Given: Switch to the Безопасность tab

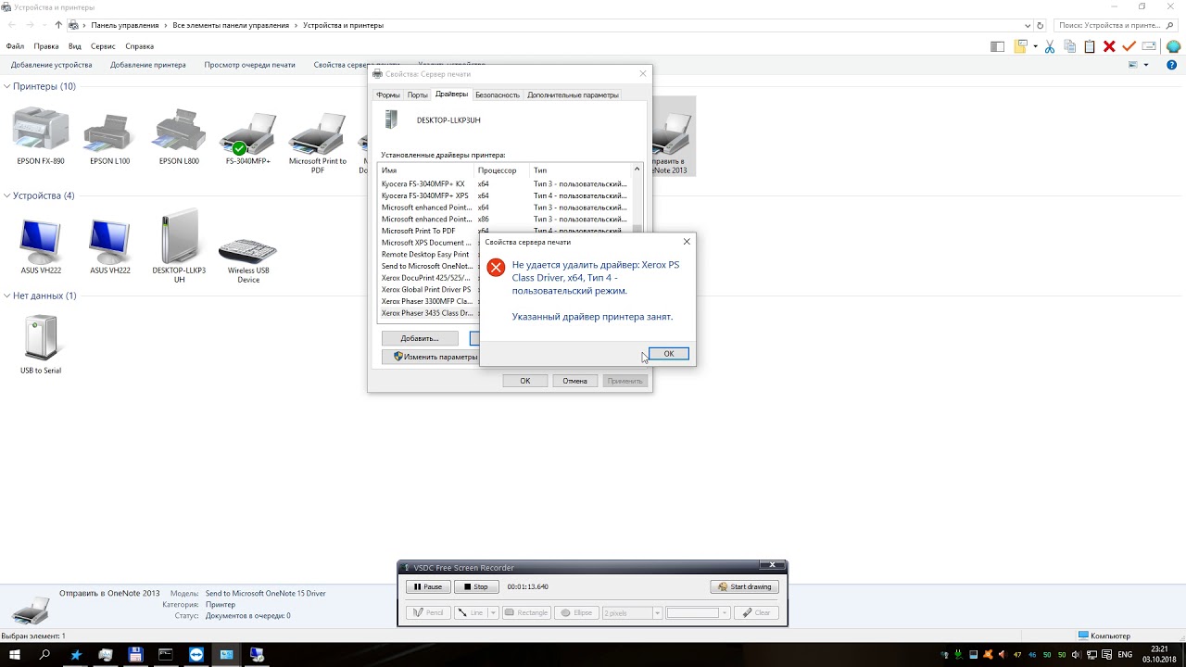Looking at the screenshot, I should click(498, 94).
